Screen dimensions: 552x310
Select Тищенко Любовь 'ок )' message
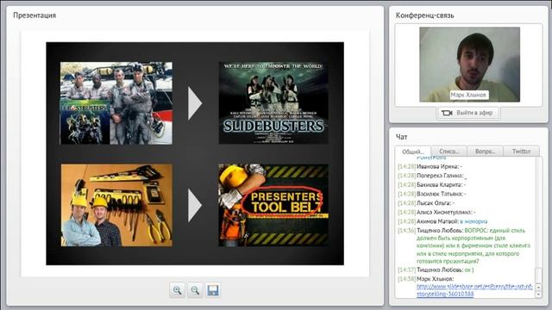(x=436, y=270)
